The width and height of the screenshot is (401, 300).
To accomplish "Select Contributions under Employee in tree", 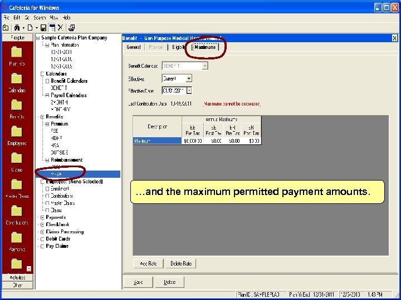I will coord(62,196).
